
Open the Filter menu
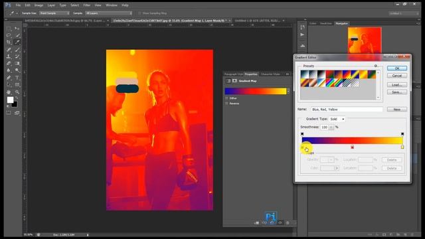coord(87,5)
